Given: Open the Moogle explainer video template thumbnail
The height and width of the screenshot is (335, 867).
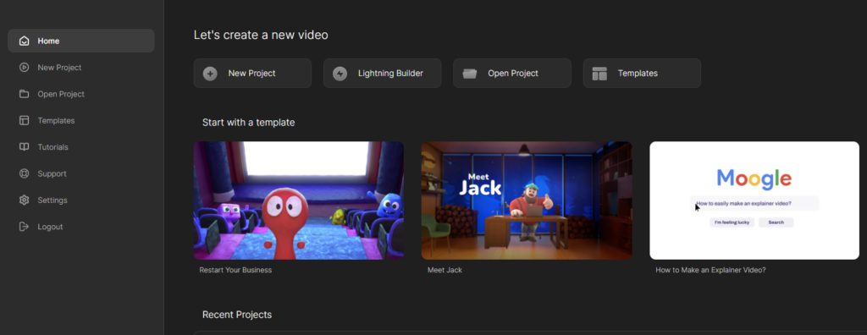Looking at the screenshot, I should [754, 200].
